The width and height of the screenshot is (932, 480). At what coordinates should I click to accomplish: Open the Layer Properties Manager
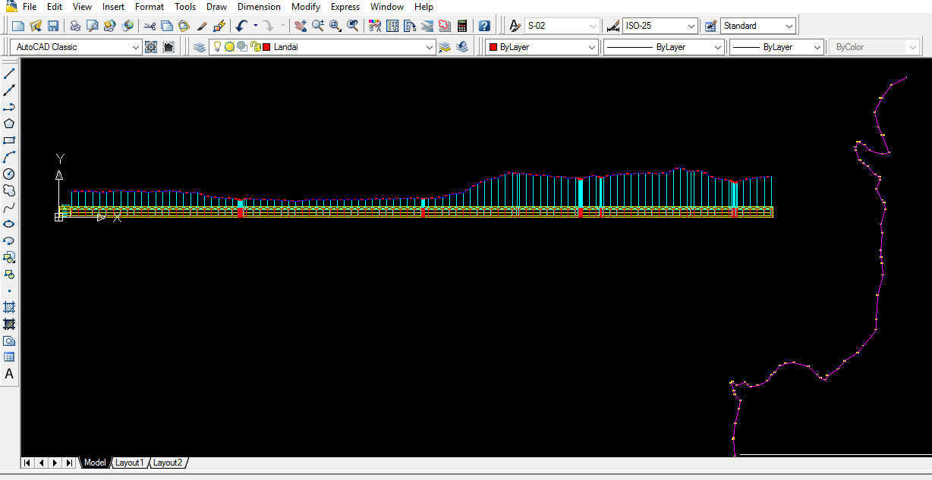pos(199,46)
